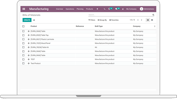Click the export download icon next to Create

[x=34, y=20]
